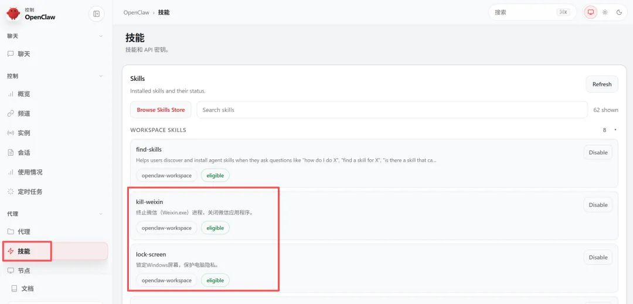This screenshot has width=633, height=304.
Task: Click the ⌘K shortcut hint badge
Action: pos(563,12)
